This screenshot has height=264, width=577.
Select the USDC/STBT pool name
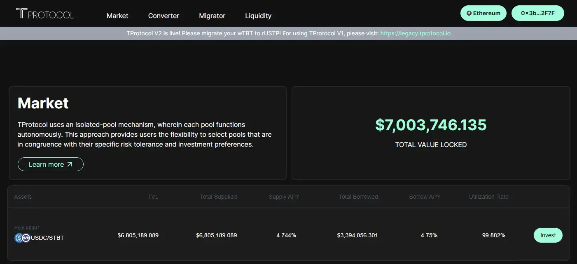[47, 238]
